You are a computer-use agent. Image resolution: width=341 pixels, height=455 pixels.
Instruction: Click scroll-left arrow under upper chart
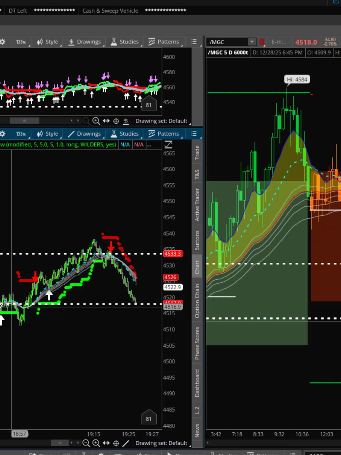pos(72,120)
